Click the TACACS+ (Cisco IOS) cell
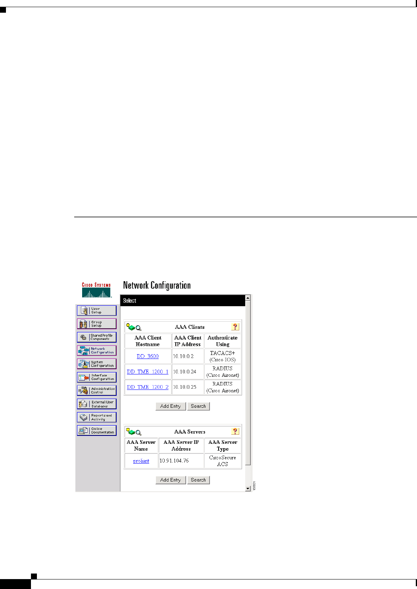This screenshot has width=417, height=589. [223, 356]
